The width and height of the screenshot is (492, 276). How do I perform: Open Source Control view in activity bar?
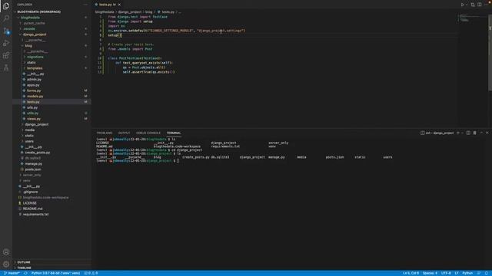pos(6,31)
